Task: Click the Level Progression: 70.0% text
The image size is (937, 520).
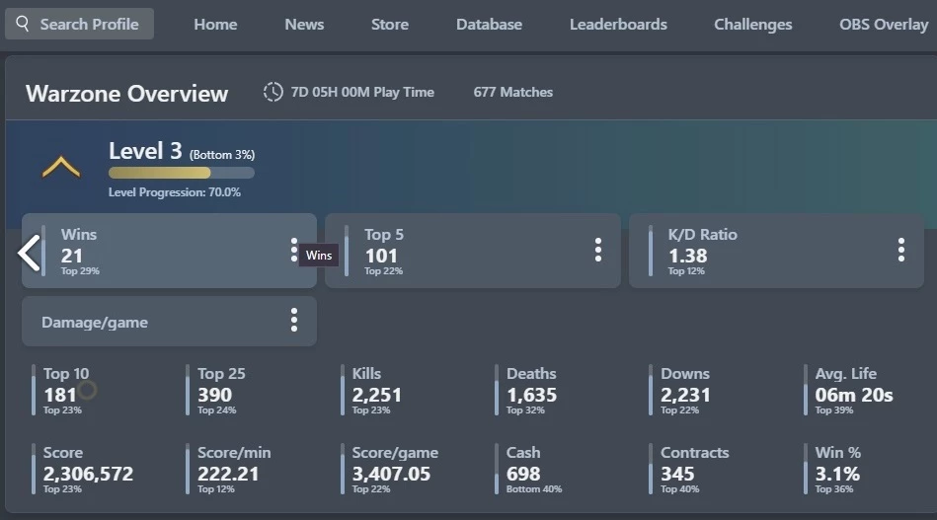Action: (175, 192)
